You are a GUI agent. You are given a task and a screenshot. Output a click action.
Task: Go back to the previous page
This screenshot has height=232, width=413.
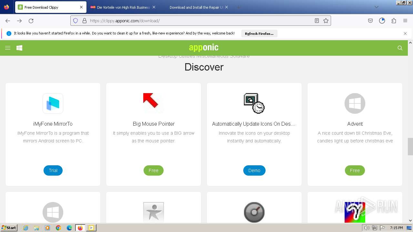coord(8,21)
